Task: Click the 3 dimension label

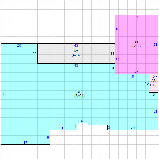Action: [x=109, y=128]
